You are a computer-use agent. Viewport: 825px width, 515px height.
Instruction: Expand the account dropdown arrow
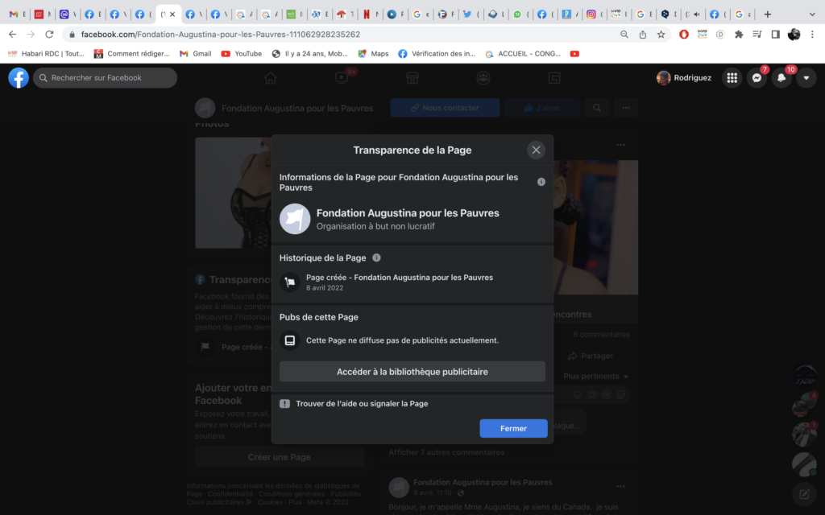(806, 78)
